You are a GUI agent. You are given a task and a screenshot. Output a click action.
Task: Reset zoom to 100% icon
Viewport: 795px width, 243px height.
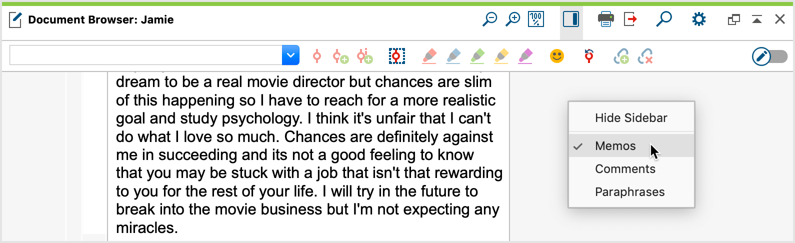(536, 19)
